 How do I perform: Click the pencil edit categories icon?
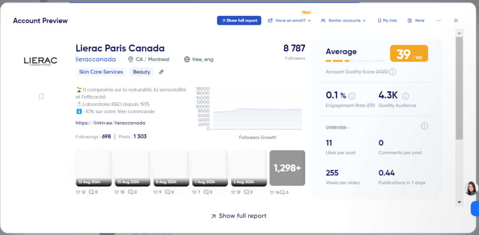click(161, 72)
